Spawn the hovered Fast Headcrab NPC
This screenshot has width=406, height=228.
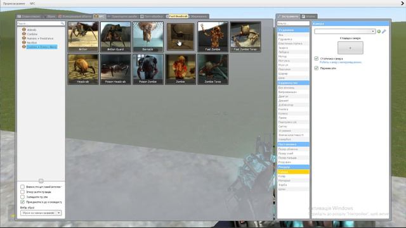[x=180, y=37]
